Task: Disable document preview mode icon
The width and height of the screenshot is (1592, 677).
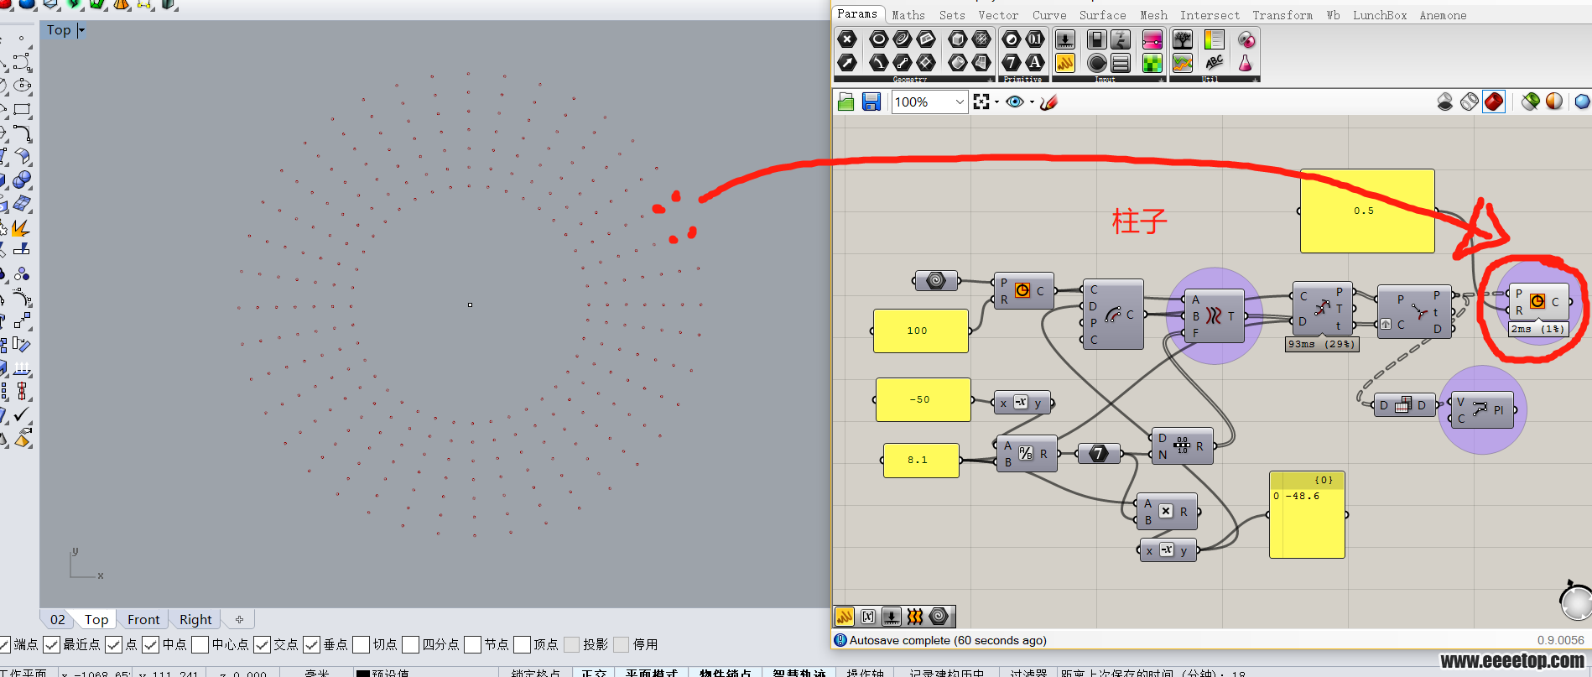Action: (1445, 102)
